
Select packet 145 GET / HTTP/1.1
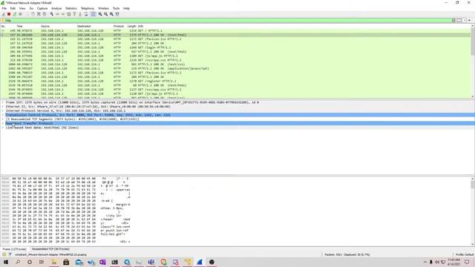pos(236,30)
